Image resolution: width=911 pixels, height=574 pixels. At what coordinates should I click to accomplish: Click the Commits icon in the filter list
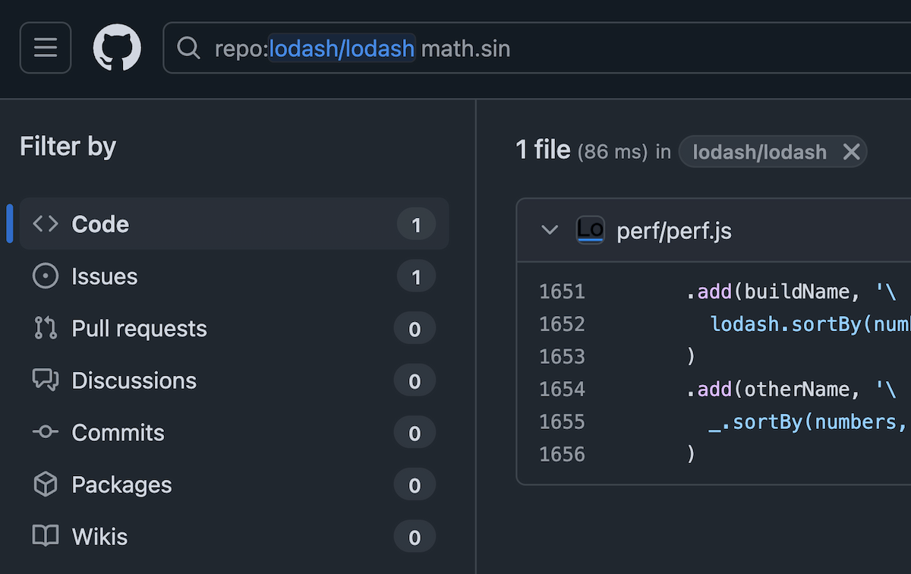[x=46, y=432]
